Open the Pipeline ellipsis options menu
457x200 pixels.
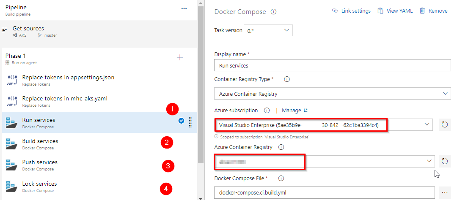[184, 8]
